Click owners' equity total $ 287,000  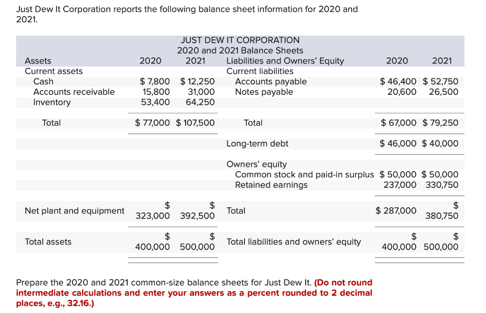pyautogui.click(x=396, y=211)
